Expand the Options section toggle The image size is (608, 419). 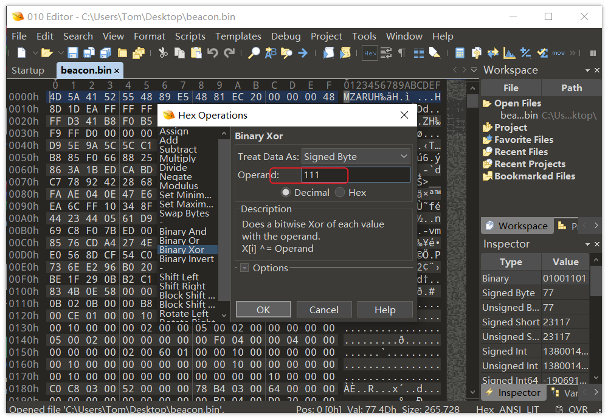[244, 268]
